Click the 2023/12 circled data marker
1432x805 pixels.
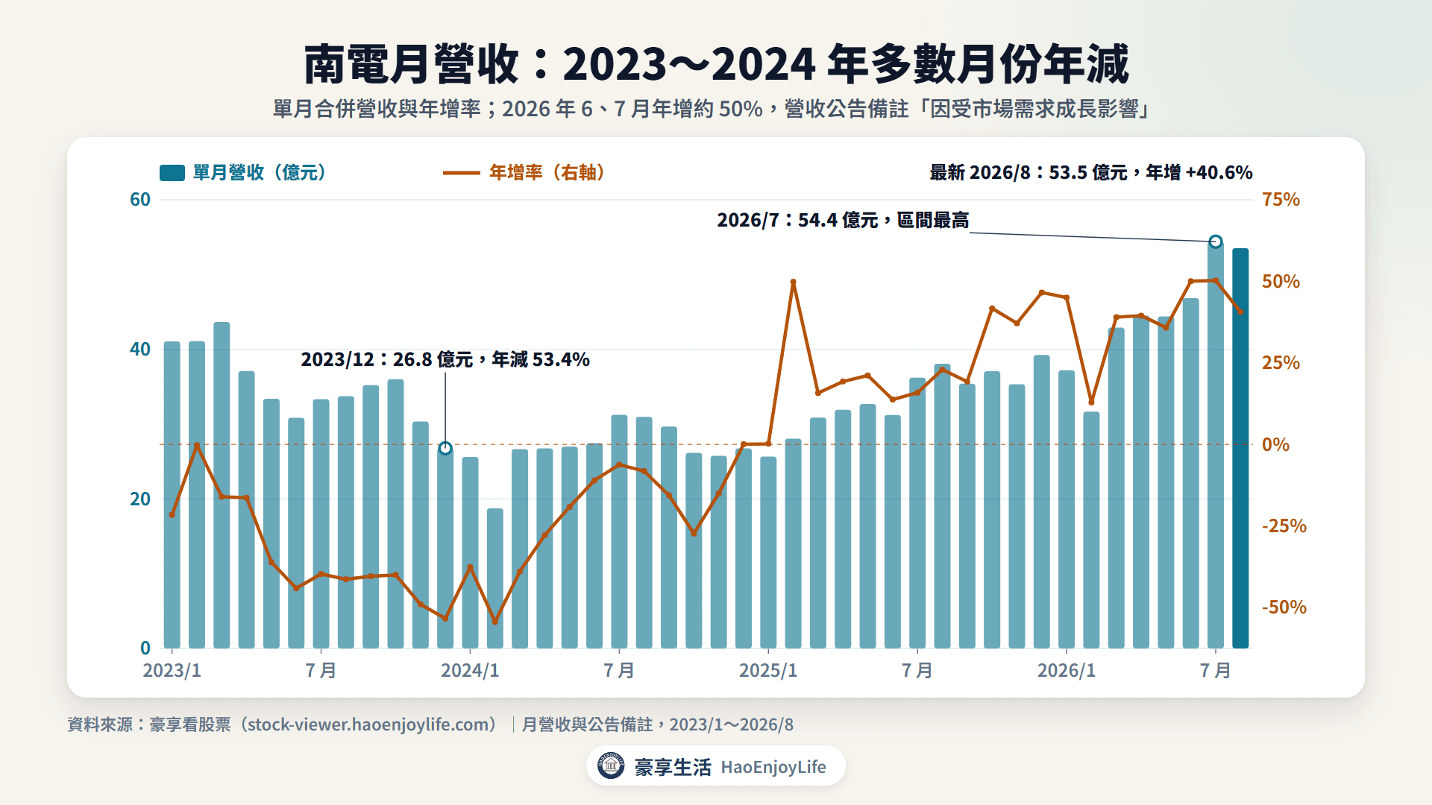(445, 448)
